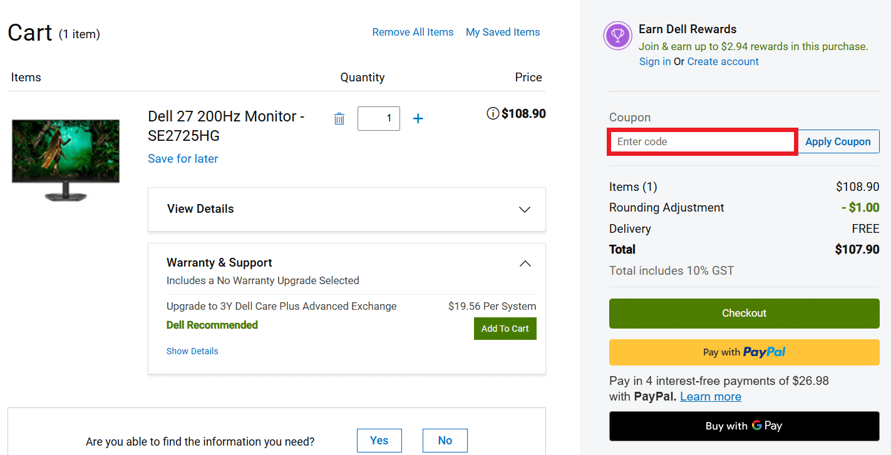
Task: Save the monitor for later
Action: (182, 158)
